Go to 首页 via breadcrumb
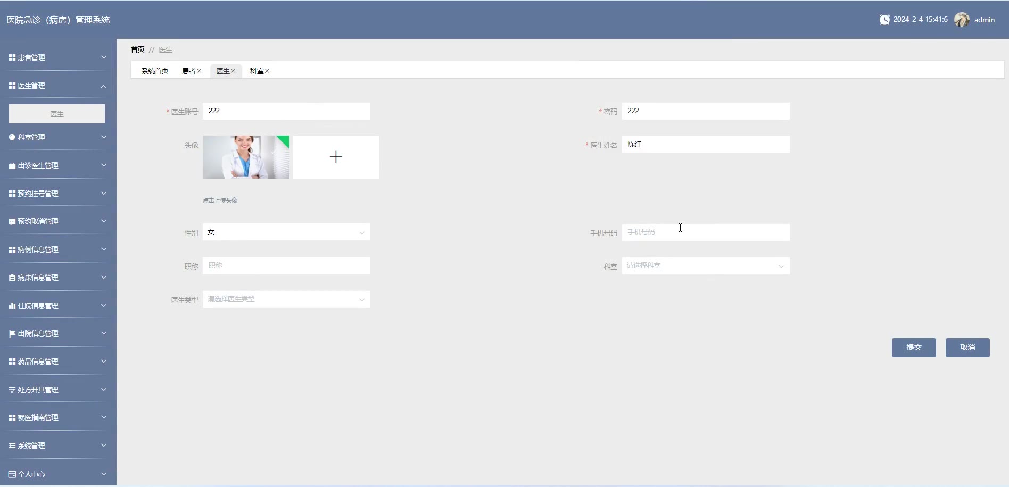 pyautogui.click(x=138, y=49)
